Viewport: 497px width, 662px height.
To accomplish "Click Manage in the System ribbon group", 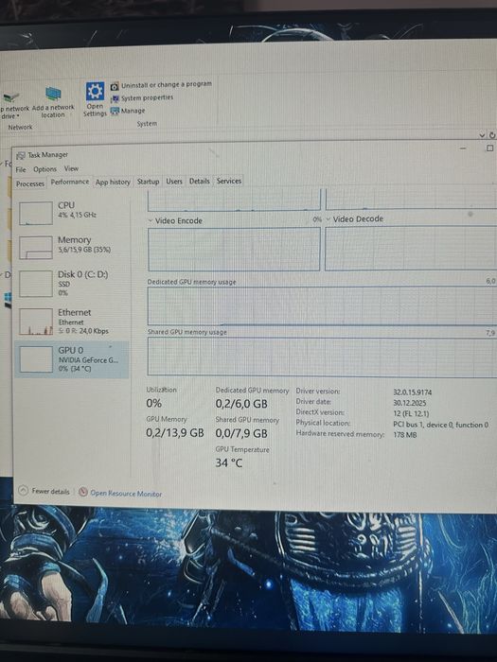I will coord(133,111).
